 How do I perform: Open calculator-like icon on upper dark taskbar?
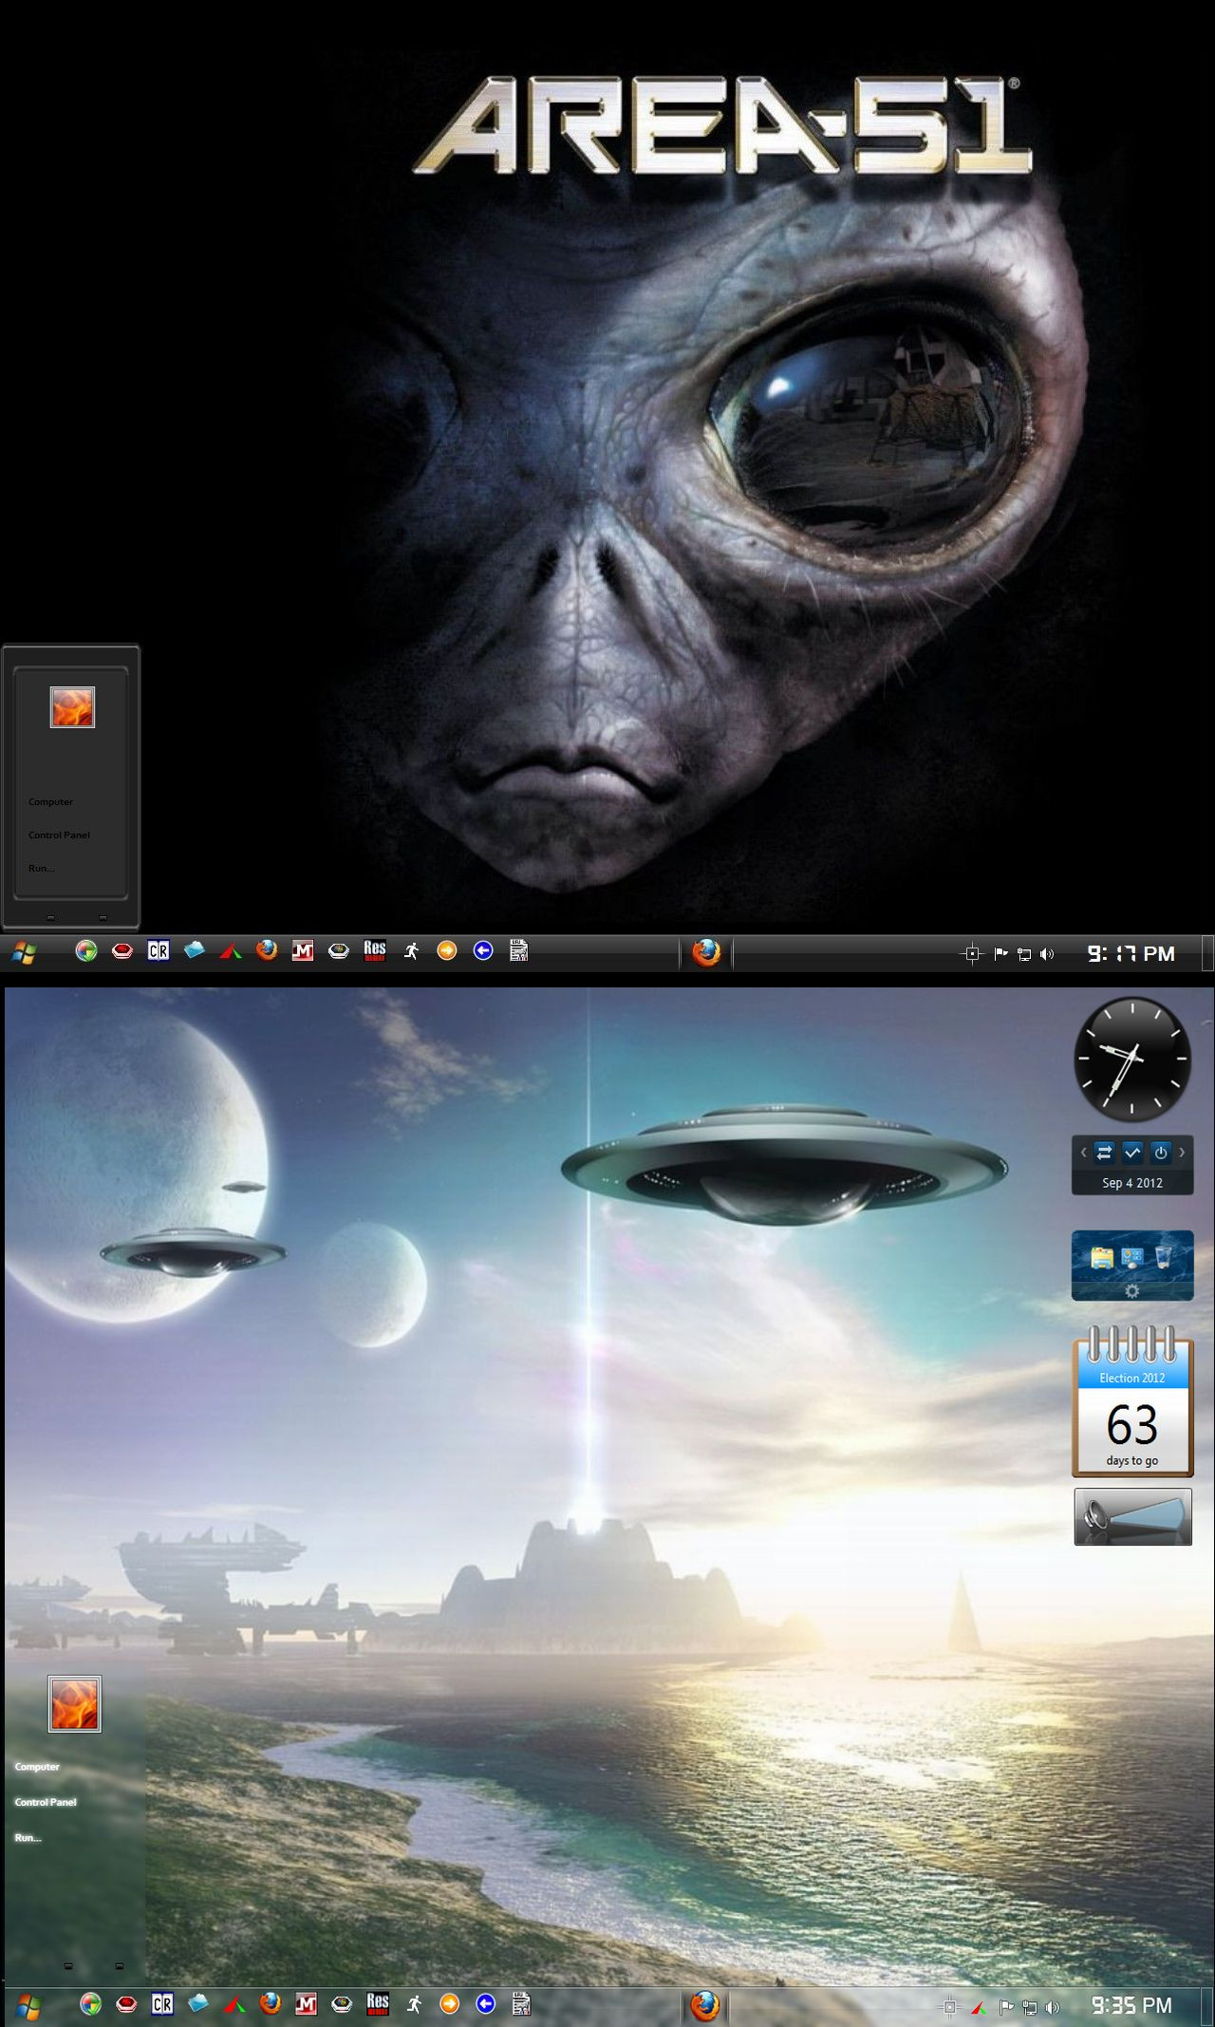[x=518, y=950]
